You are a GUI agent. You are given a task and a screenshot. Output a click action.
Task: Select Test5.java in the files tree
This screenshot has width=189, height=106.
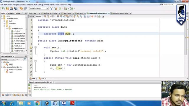pyautogui.click(x=18, y=46)
